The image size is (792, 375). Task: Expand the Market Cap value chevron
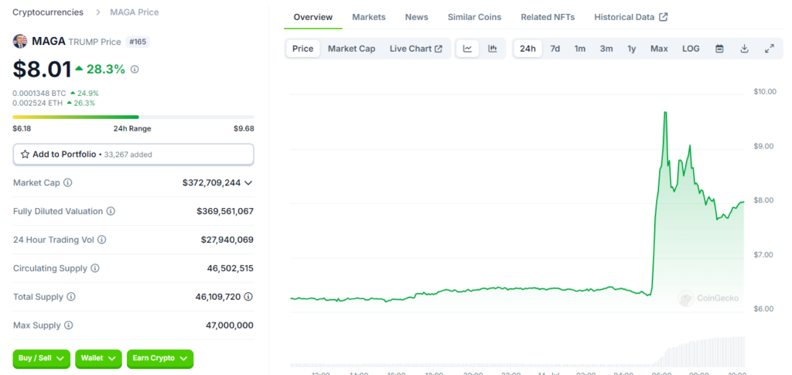pos(248,183)
